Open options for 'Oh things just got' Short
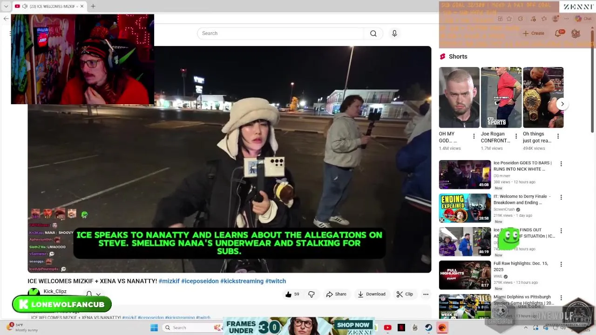The height and width of the screenshot is (335, 596). [558, 136]
